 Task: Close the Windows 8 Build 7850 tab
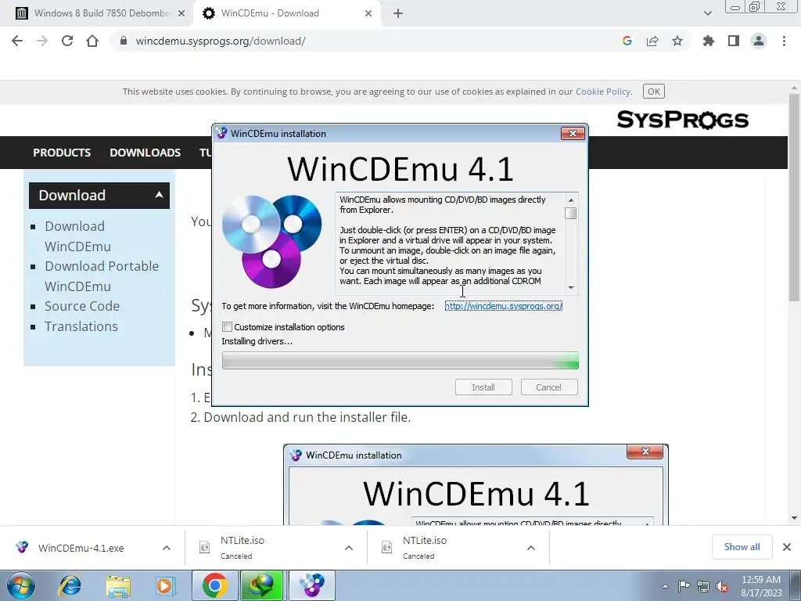[181, 13]
